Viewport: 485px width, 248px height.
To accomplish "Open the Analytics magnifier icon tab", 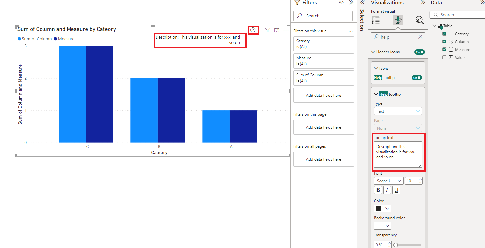I will (x=419, y=20).
